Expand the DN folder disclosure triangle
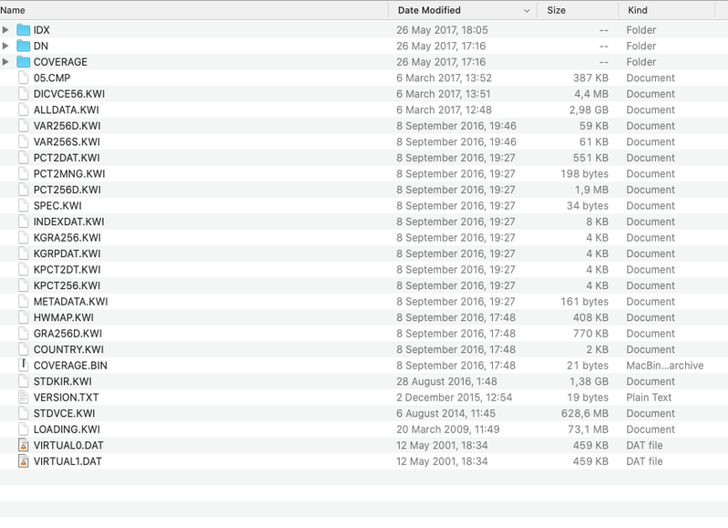The width and height of the screenshot is (728, 528). click(5, 46)
